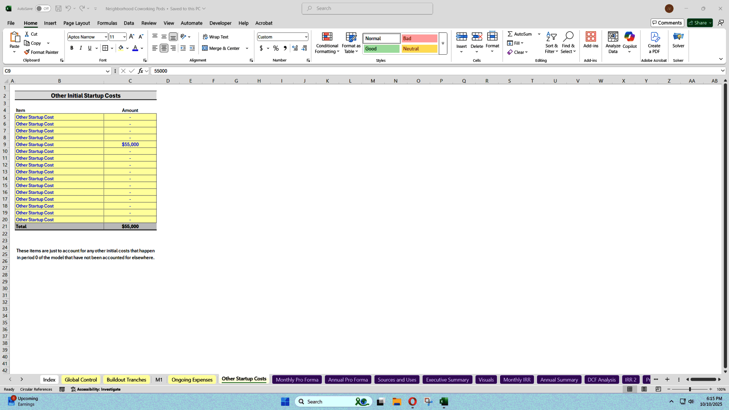Open the Solver add-in

coord(678,40)
